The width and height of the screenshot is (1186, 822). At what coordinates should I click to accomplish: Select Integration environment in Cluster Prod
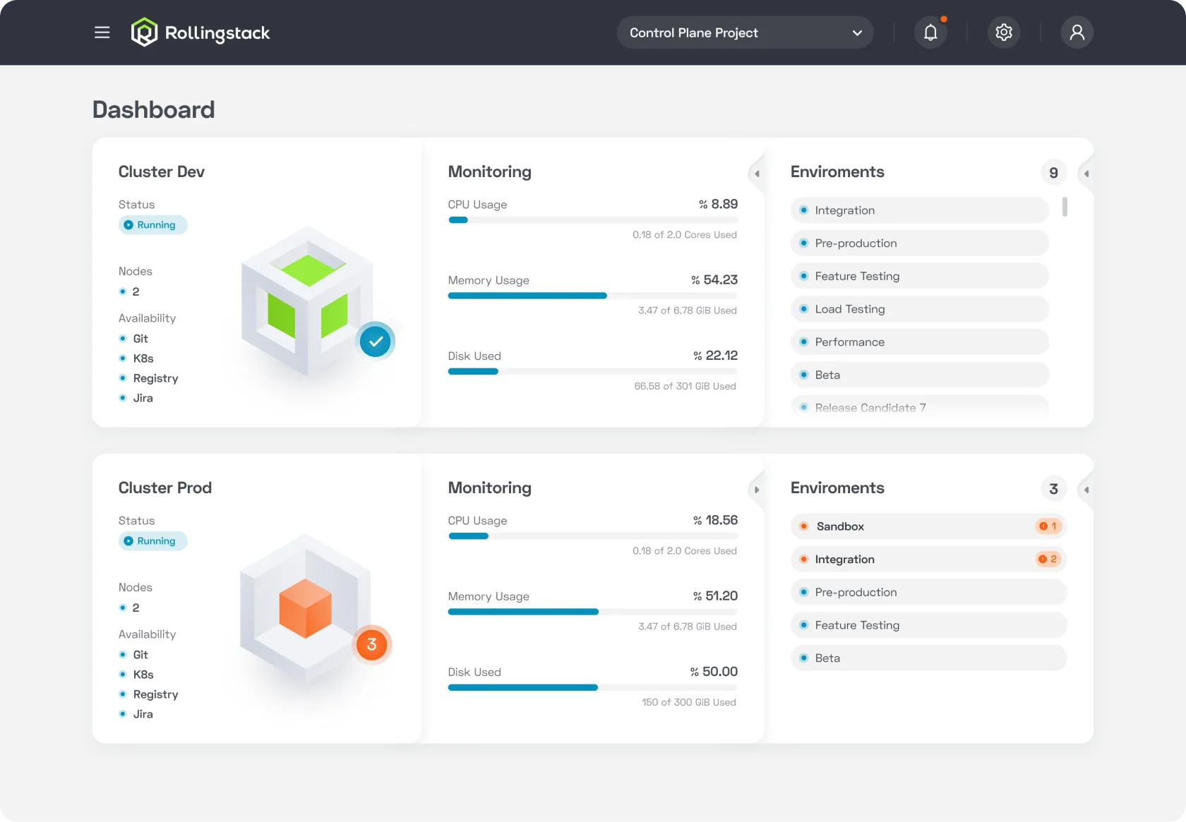point(928,560)
